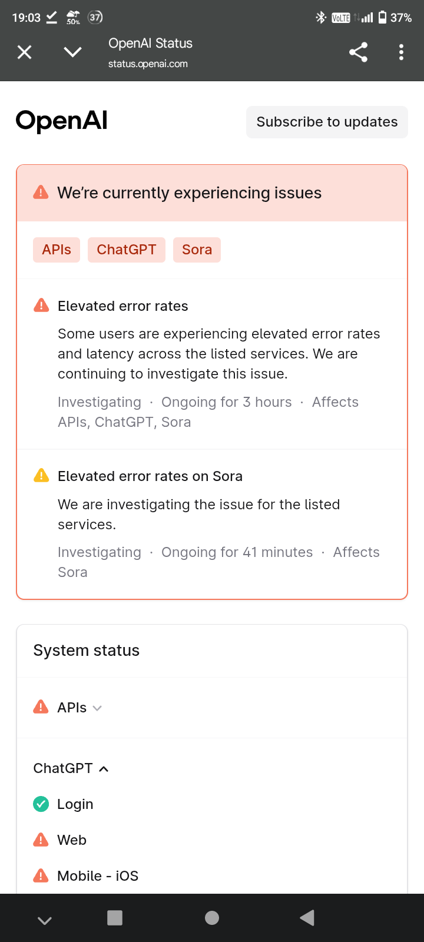Select the Sora tag chip
Screen dimensions: 424x942
(197, 250)
